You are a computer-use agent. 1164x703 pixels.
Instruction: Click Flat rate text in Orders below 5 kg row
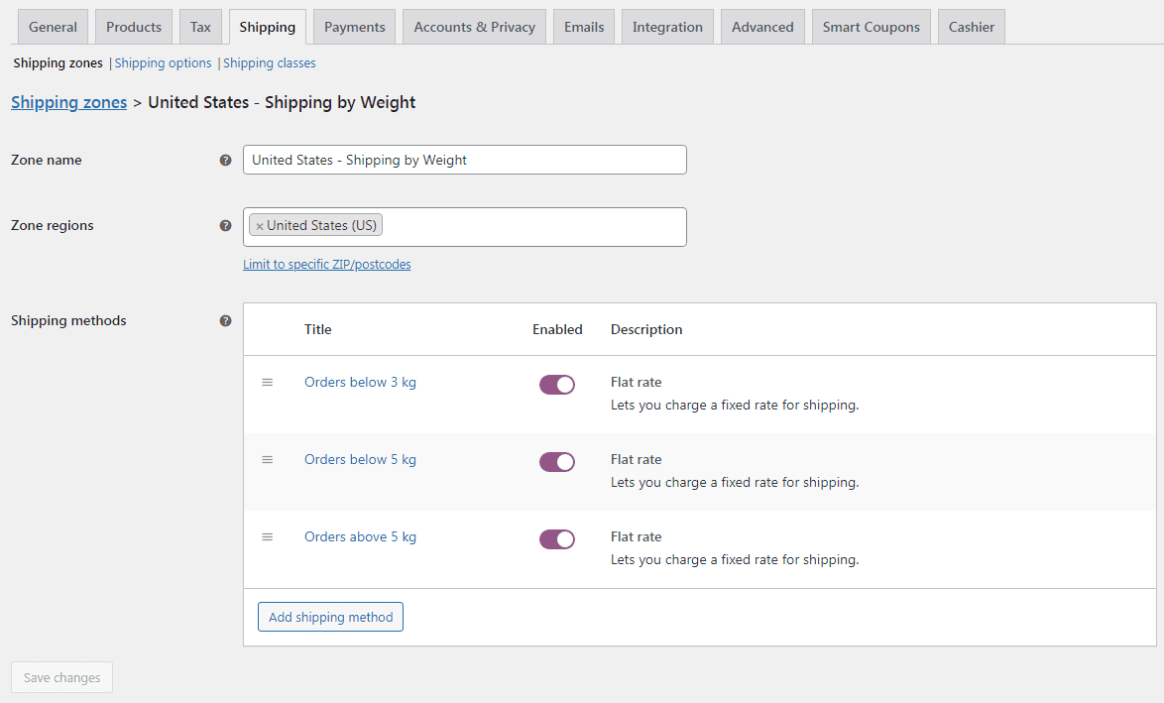coord(637,459)
